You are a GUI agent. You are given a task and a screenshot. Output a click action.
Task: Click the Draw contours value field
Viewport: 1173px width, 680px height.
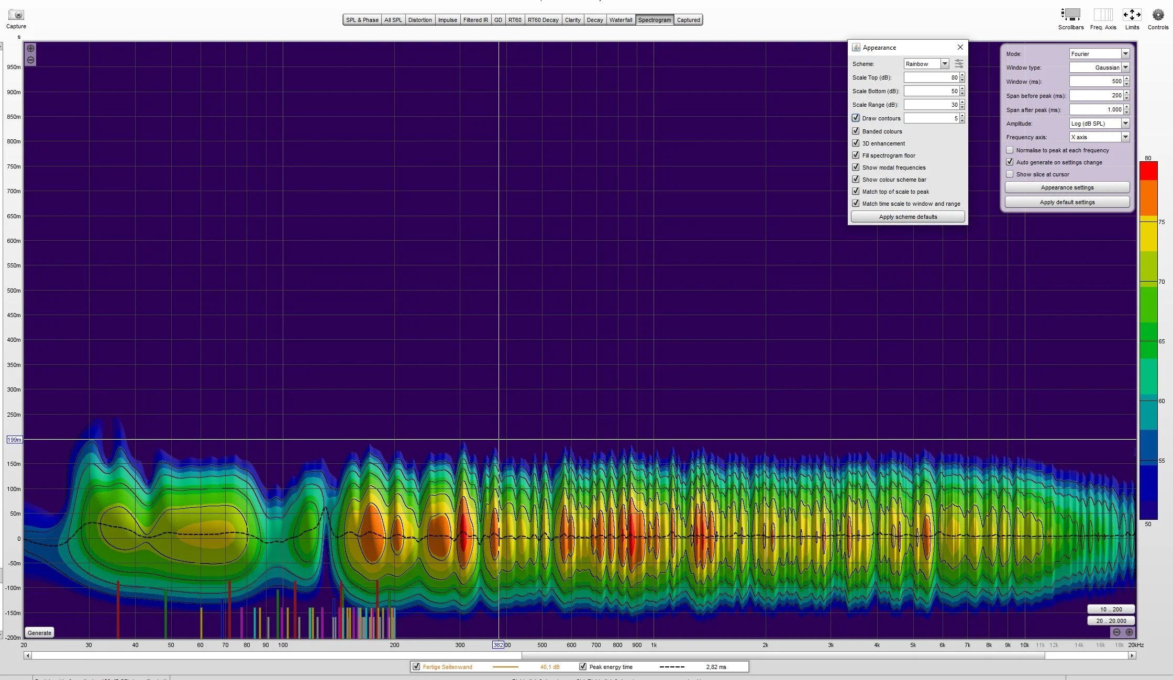(931, 118)
